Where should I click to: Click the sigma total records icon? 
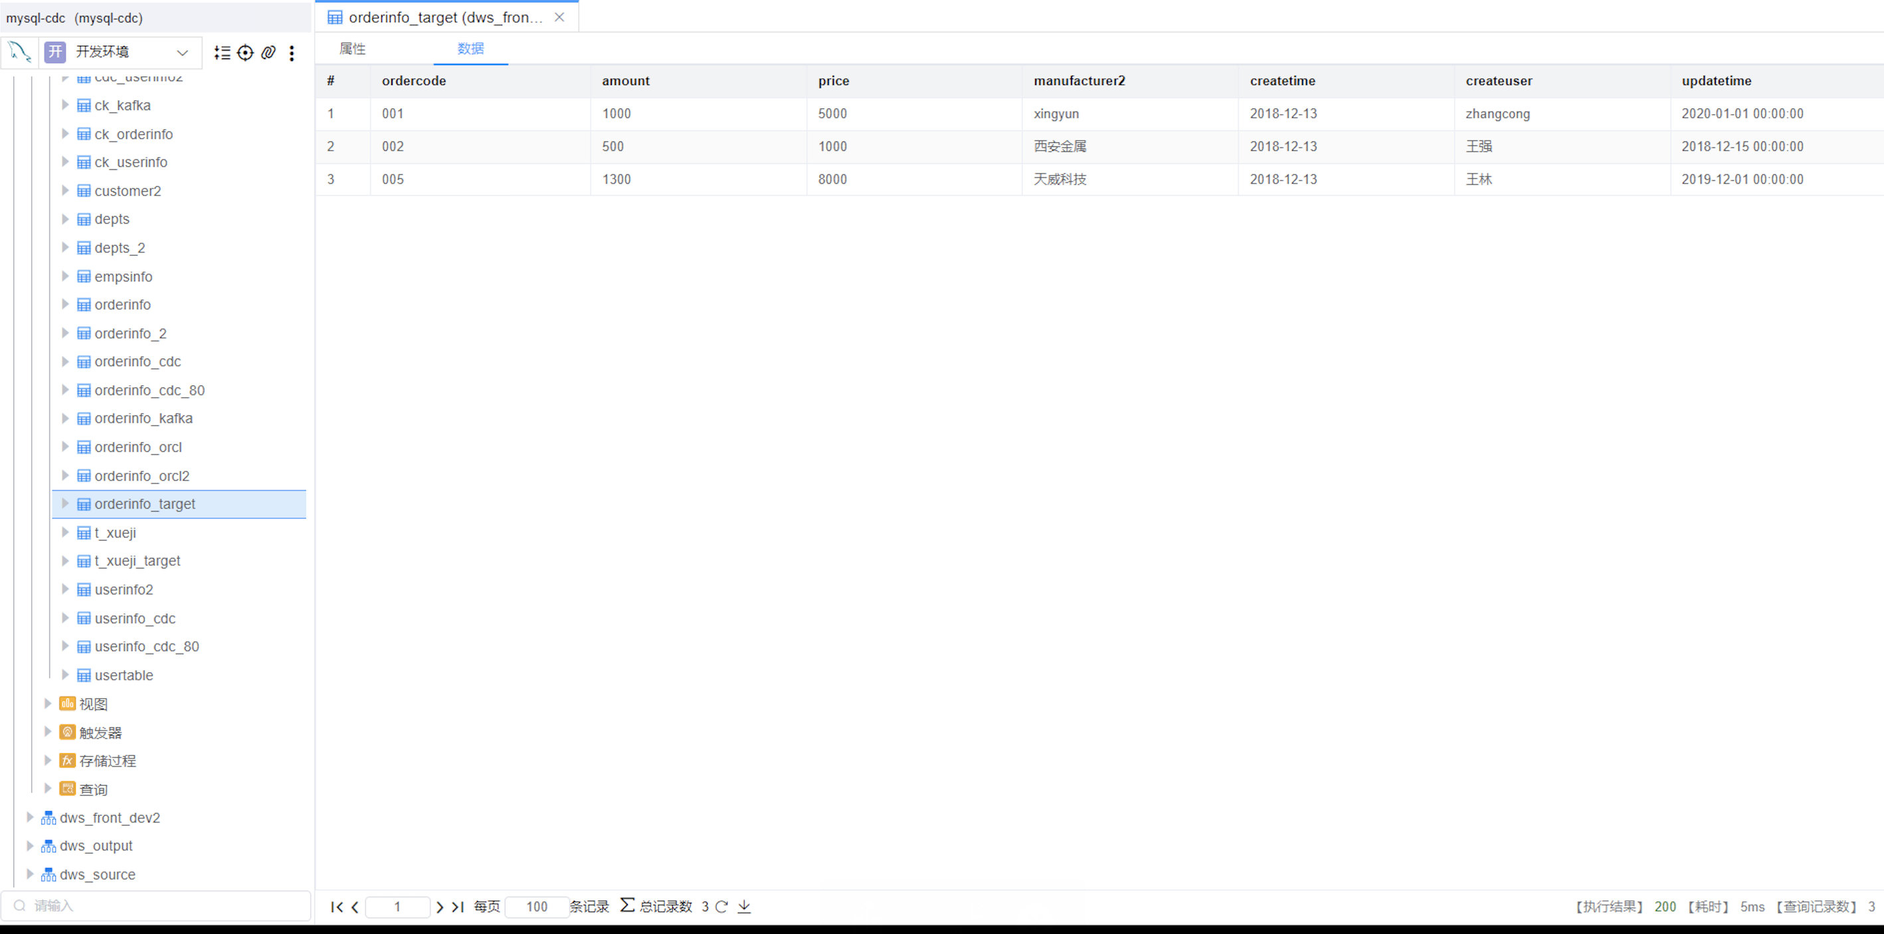point(626,905)
